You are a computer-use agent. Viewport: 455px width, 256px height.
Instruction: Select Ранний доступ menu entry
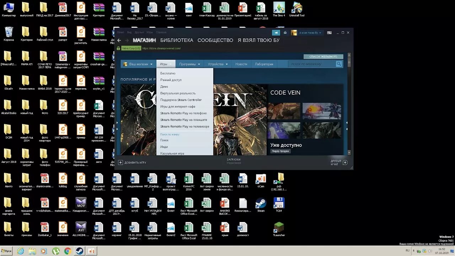[171, 80]
